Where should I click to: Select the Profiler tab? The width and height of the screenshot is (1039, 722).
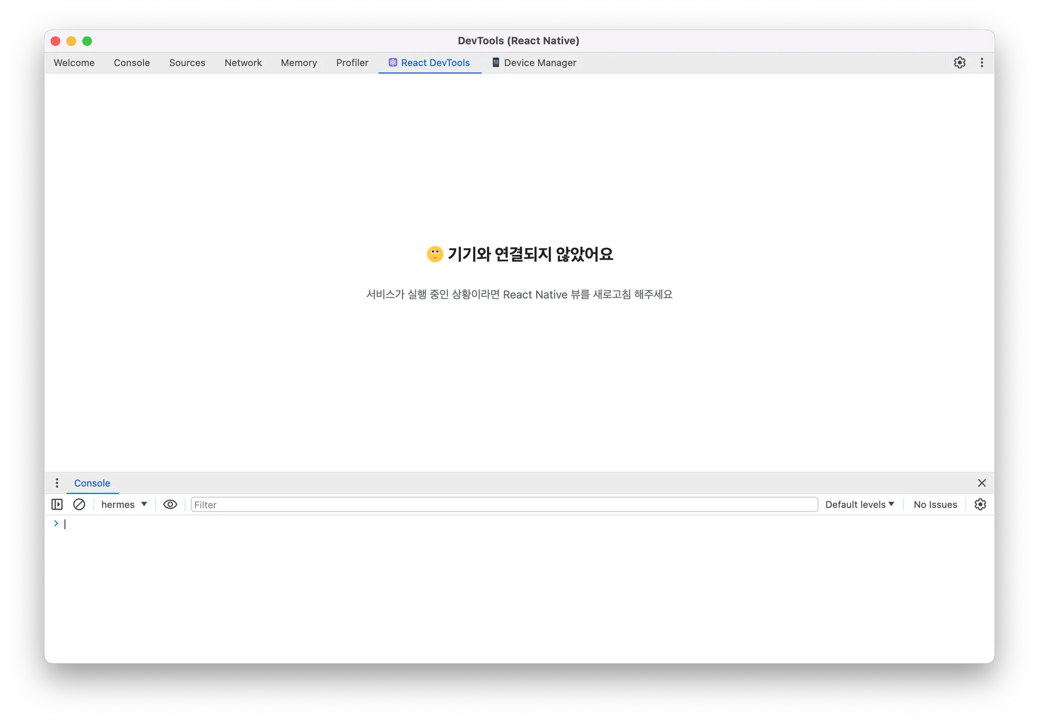click(352, 62)
